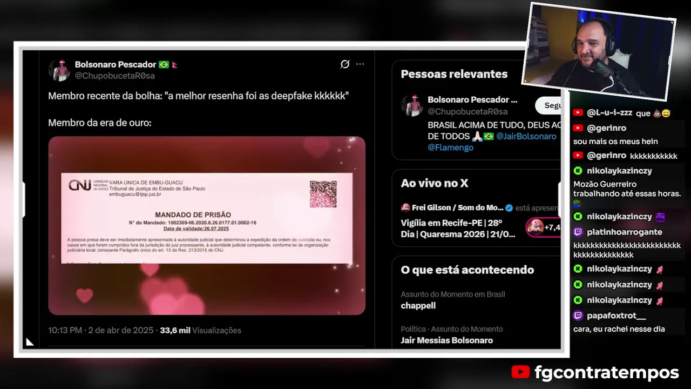Click the 33,6 mil Visualizações count
The height and width of the screenshot is (389, 691).
click(201, 330)
